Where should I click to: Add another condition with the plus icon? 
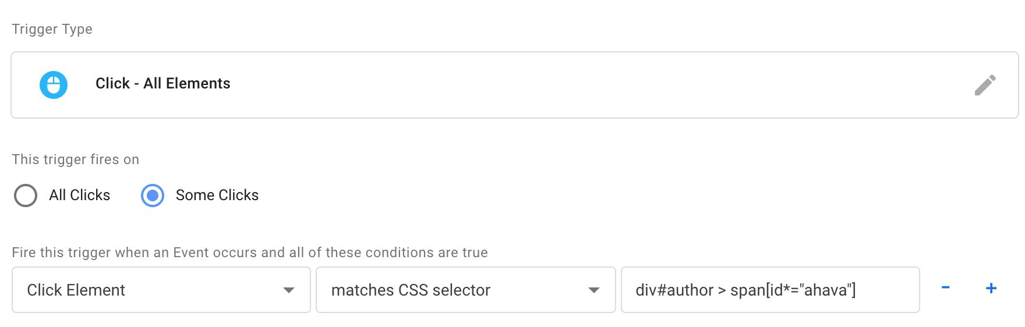click(x=991, y=288)
